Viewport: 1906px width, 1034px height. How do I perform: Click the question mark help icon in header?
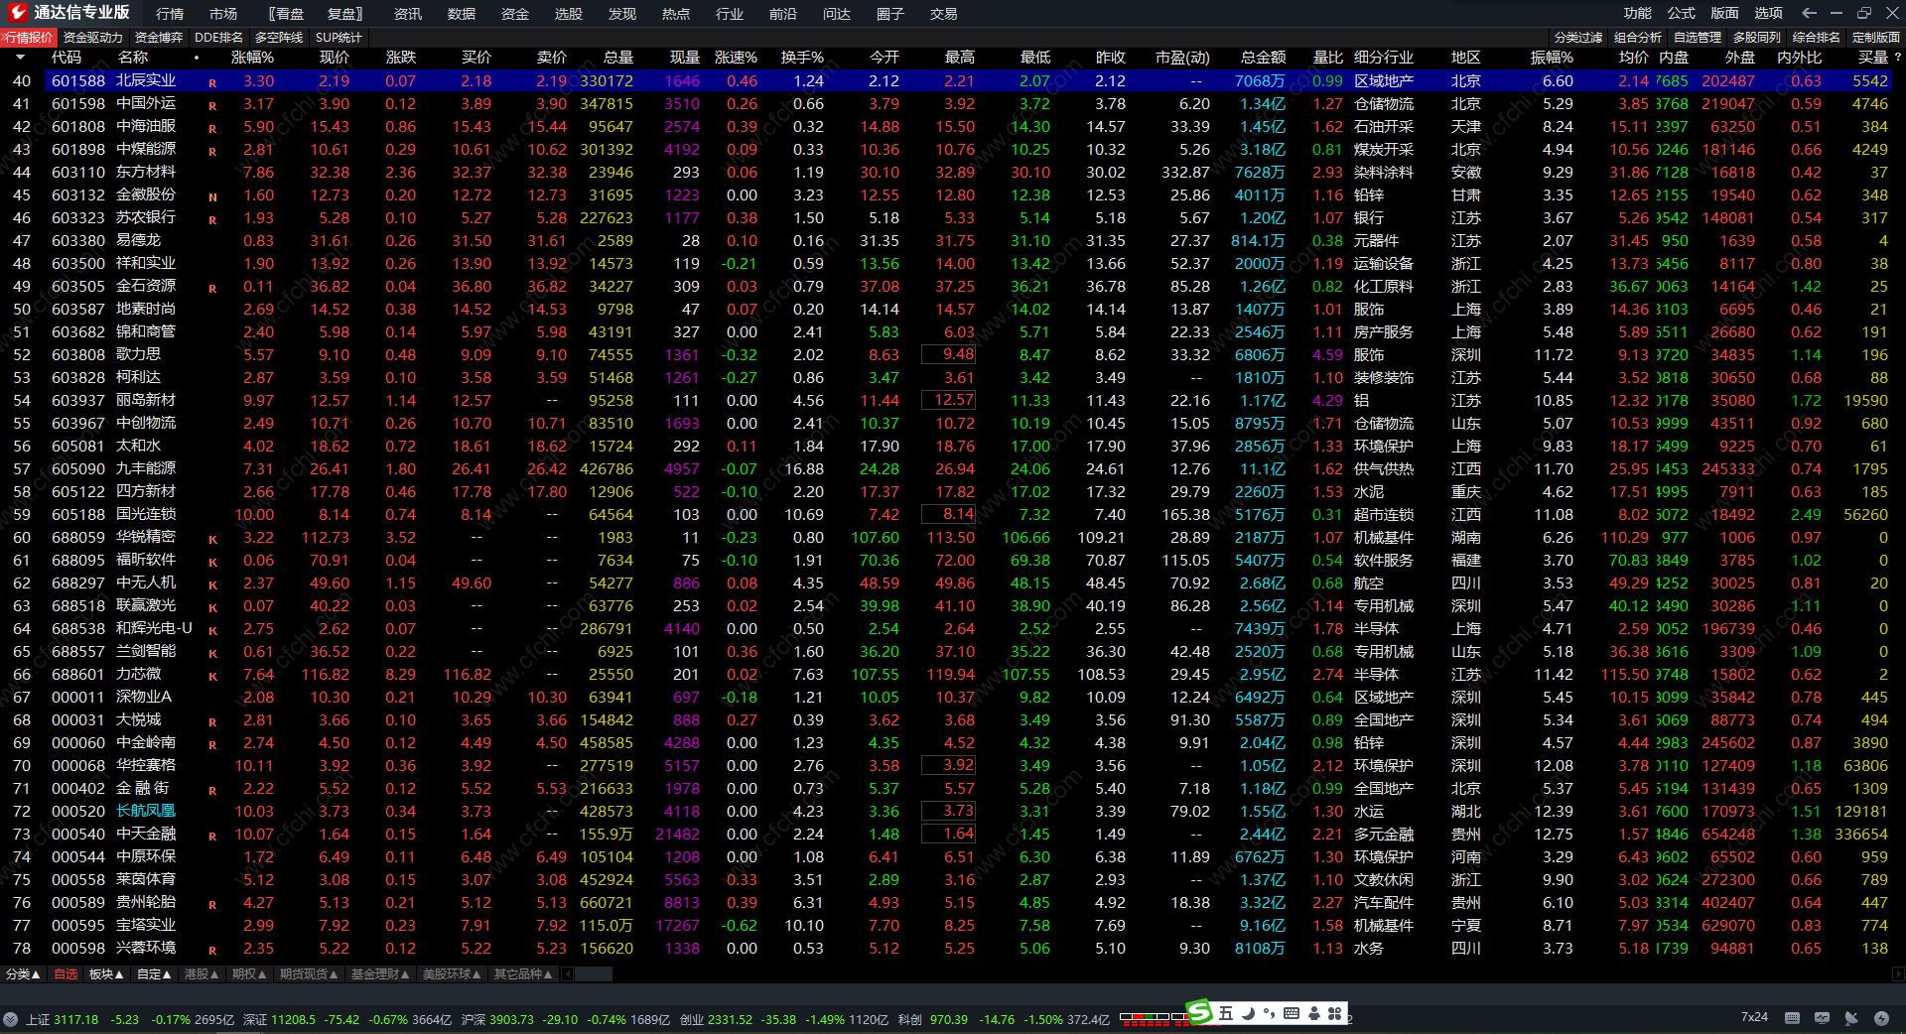point(1897,58)
